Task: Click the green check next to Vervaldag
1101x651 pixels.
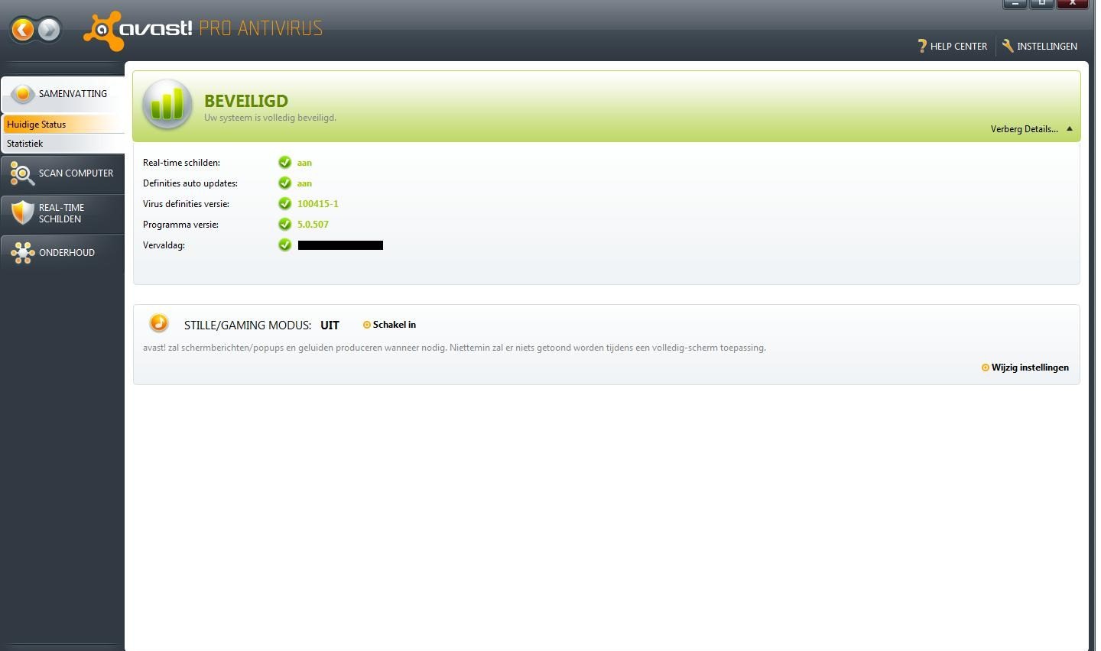Action: [285, 245]
